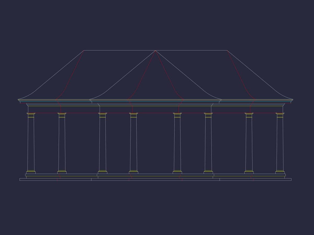314x235 pixels.
Task: Click the right tip of the roof eave
Action: 293,99
